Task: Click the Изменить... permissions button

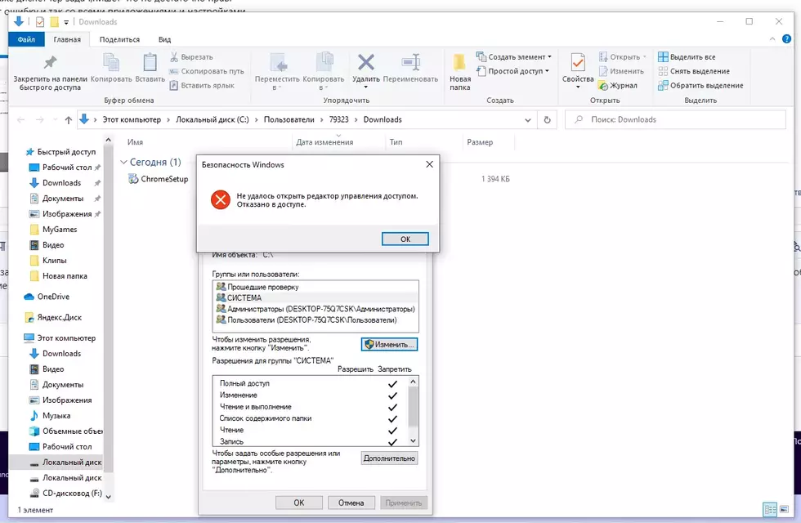Action: pyautogui.click(x=389, y=344)
